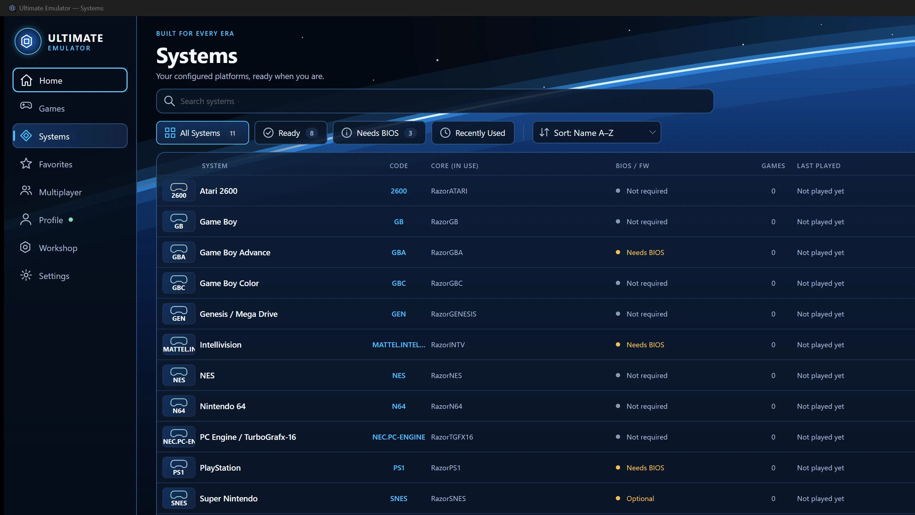Click the Ultimate Emulator logo icon

coord(28,41)
